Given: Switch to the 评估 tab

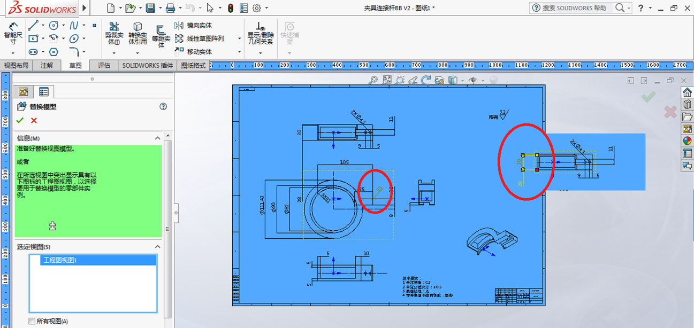Looking at the screenshot, I should [x=104, y=66].
